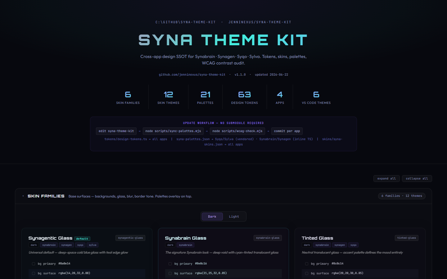The width and height of the screenshot is (447, 279).
Task: Click the C:\GITHUB\SYNA-THEME-KIT path text
Action: 186,22
